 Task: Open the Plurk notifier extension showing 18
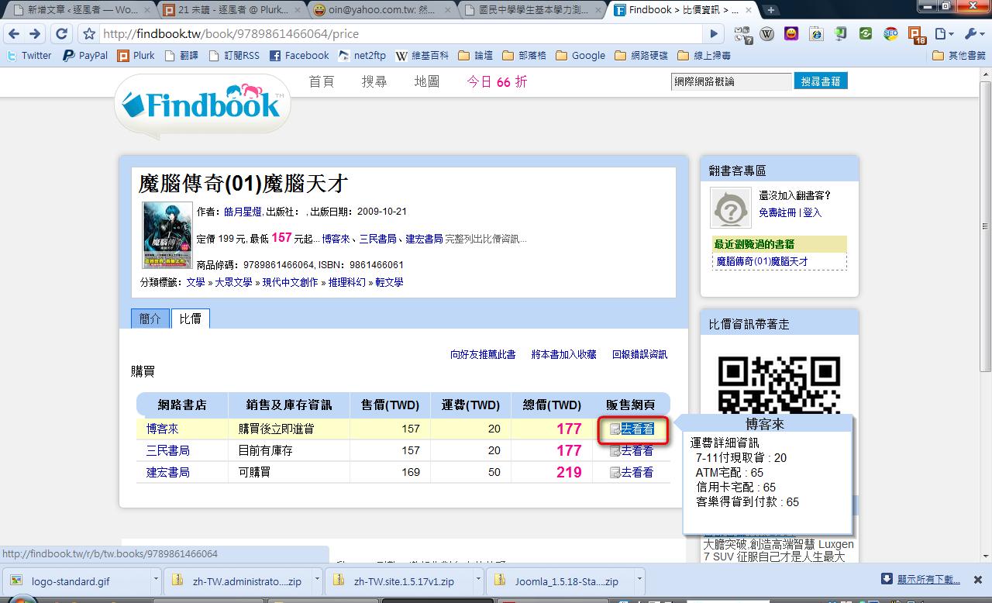coord(917,35)
